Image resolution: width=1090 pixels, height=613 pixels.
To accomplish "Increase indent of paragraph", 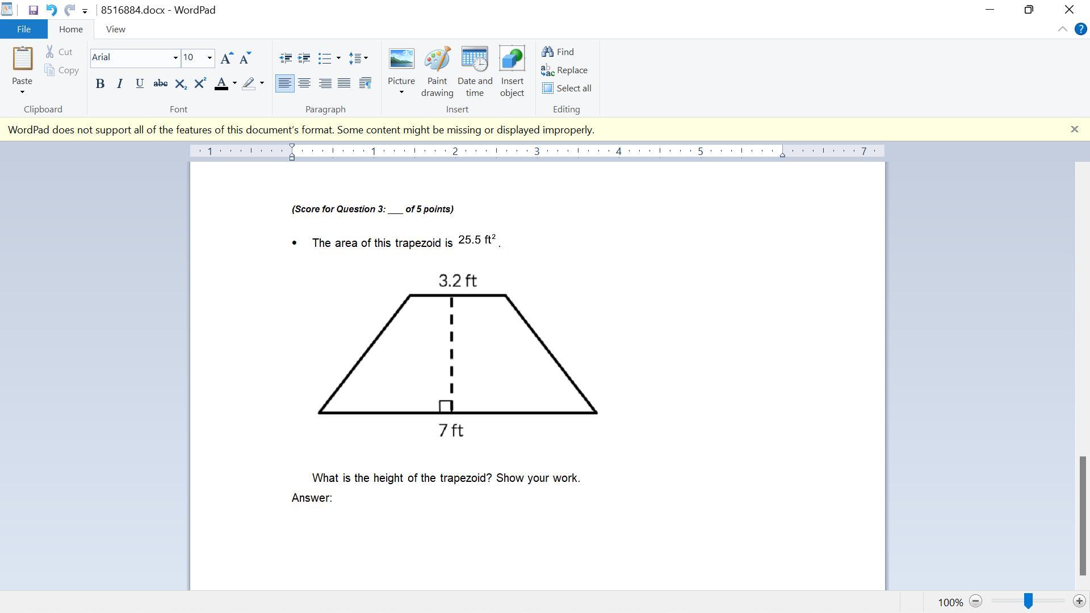I will (304, 58).
